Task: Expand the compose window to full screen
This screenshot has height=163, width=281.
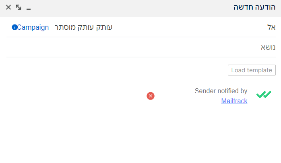Action: tap(19, 7)
